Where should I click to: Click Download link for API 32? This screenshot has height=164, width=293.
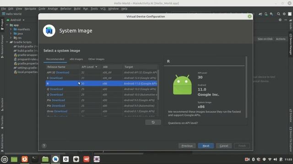[63, 72]
